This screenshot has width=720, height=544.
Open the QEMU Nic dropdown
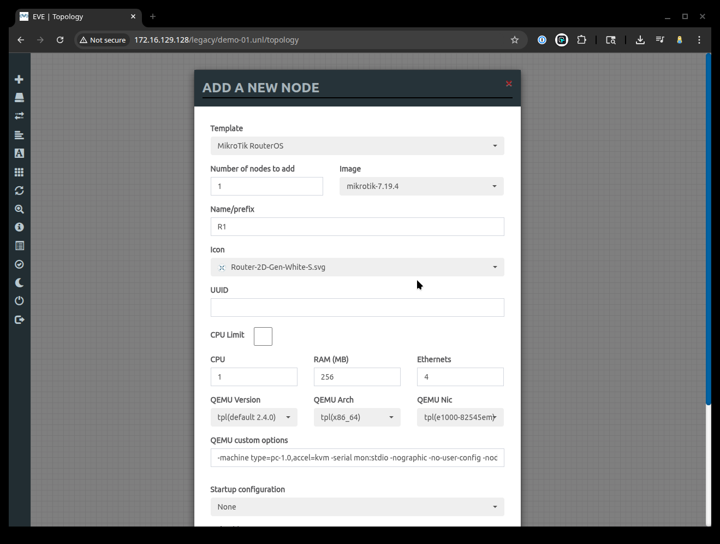click(460, 417)
